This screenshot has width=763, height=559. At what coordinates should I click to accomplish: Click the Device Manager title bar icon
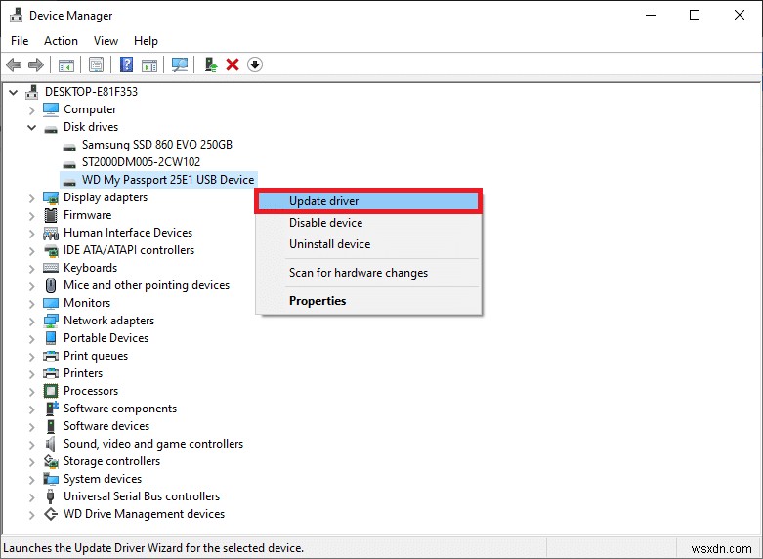[16, 15]
